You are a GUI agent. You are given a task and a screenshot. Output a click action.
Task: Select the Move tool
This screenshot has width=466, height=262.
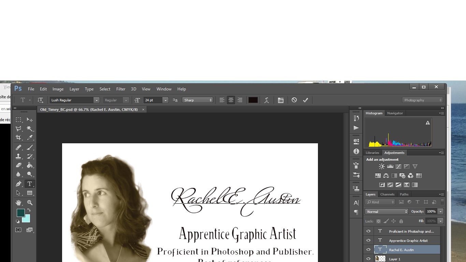coord(30,120)
